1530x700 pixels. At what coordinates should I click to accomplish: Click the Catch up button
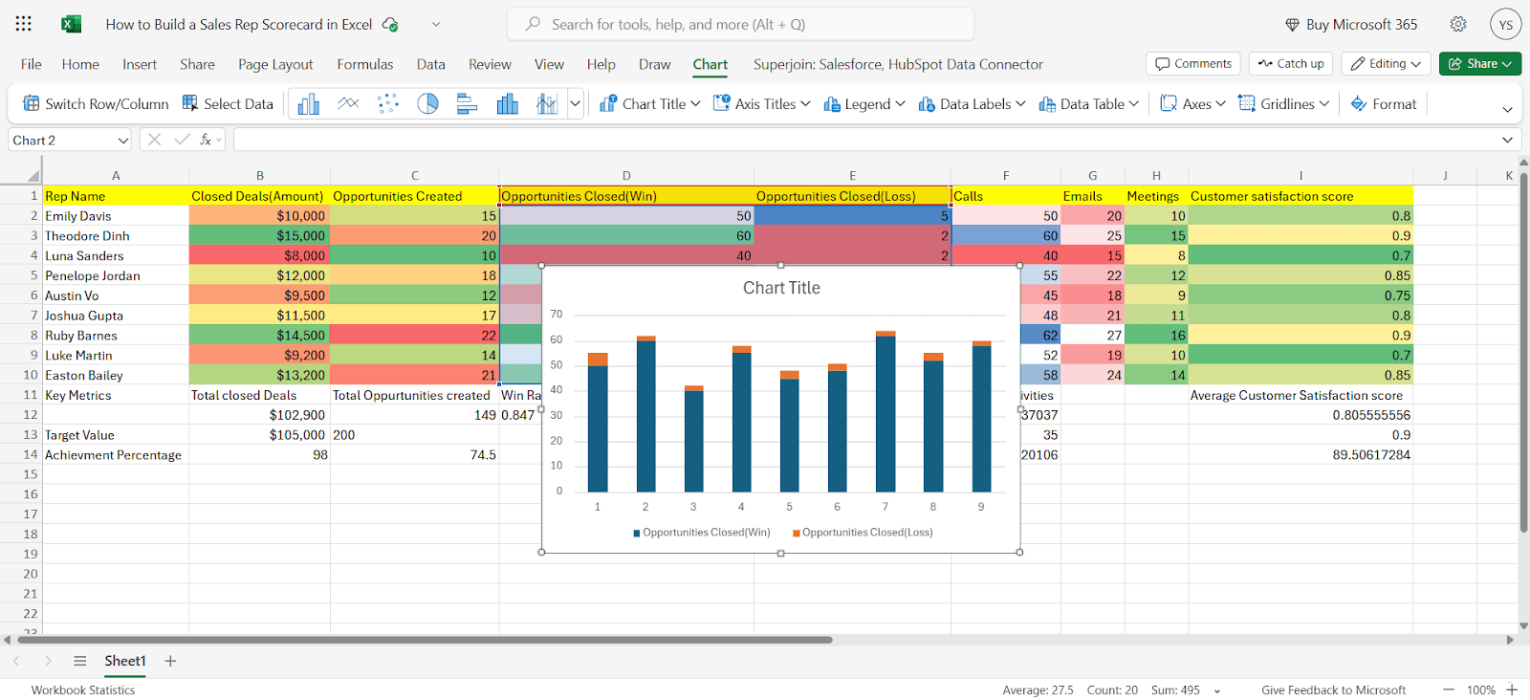[1291, 63]
